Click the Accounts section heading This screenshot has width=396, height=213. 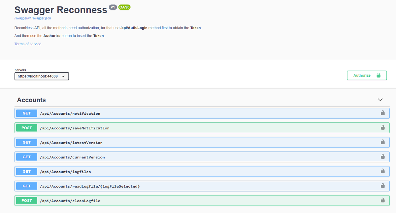31,100
